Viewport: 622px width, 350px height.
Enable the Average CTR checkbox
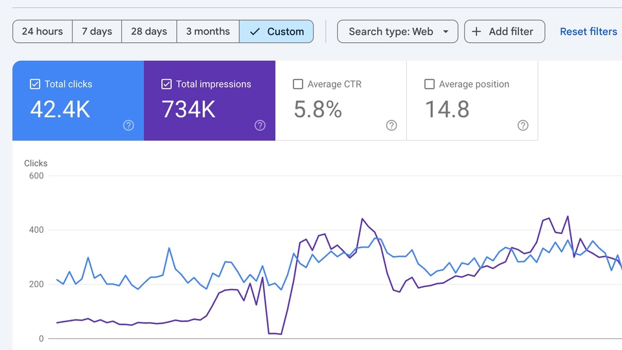tap(298, 84)
